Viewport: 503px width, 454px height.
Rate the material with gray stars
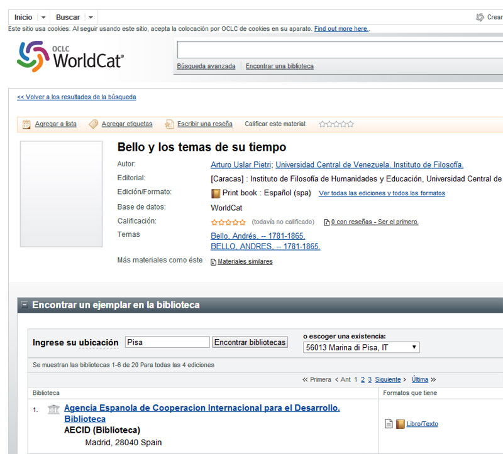pos(336,124)
